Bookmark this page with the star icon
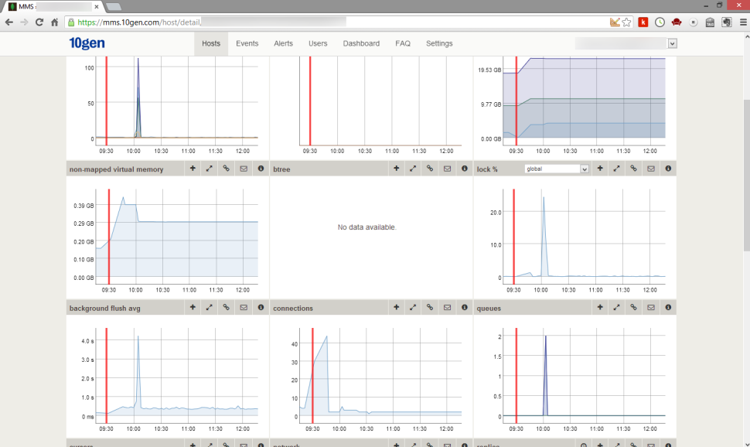The width and height of the screenshot is (750, 447). 626,22
